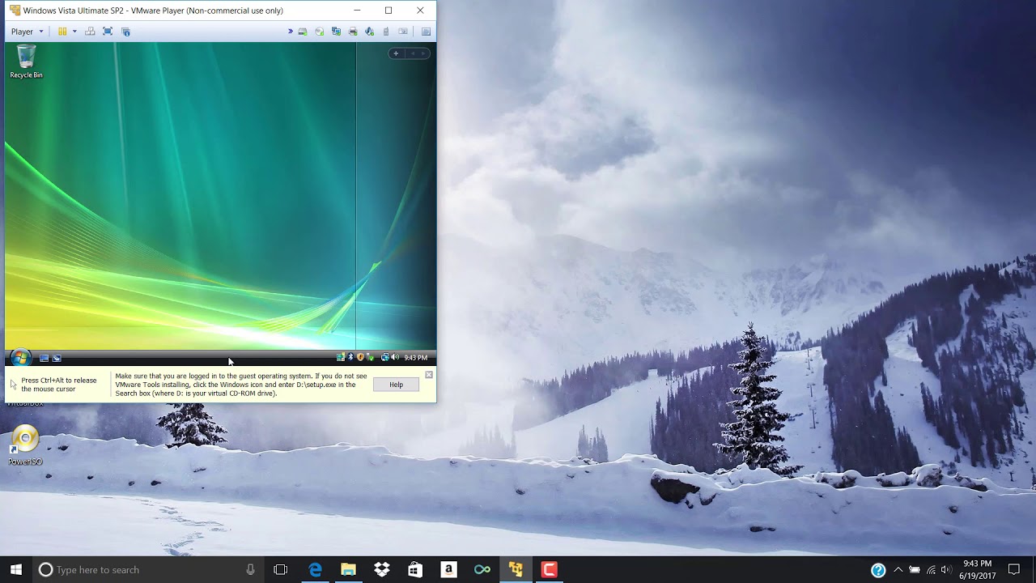
Task: Click Show Desktop in Vista quick launch
Action: click(45, 357)
